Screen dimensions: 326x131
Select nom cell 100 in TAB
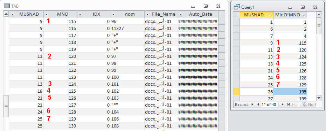(128, 77)
